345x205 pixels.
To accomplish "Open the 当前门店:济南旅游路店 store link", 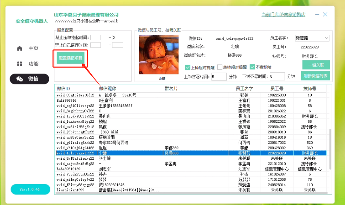I will [283, 15].
